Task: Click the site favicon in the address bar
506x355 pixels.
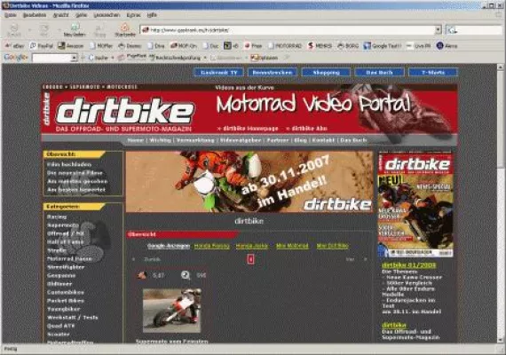Action: click(146, 29)
